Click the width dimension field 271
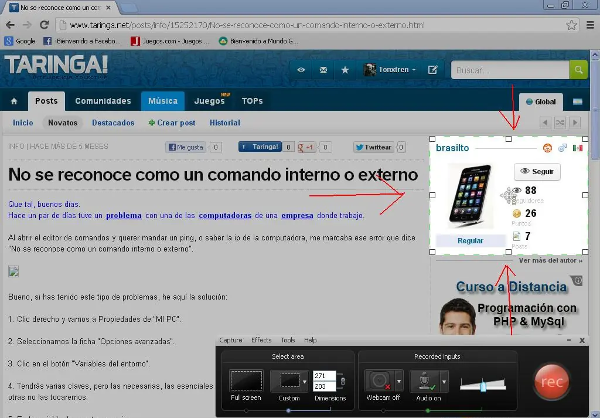Screen dimensions: 600x418 [324, 376]
